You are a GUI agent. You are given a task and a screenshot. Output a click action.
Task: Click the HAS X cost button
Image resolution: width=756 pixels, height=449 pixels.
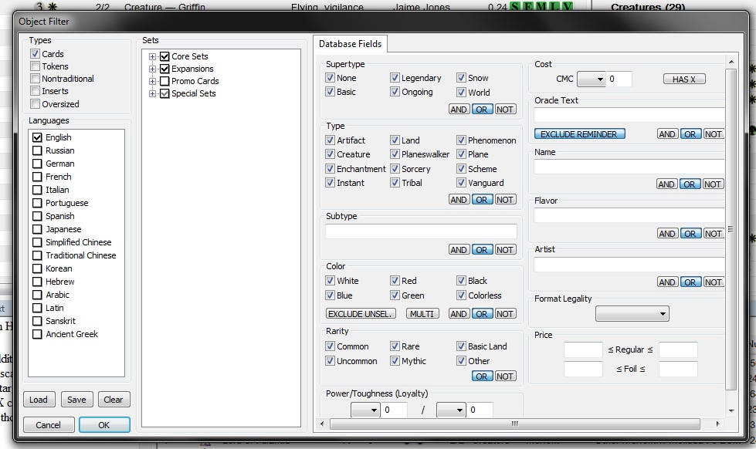(x=683, y=79)
